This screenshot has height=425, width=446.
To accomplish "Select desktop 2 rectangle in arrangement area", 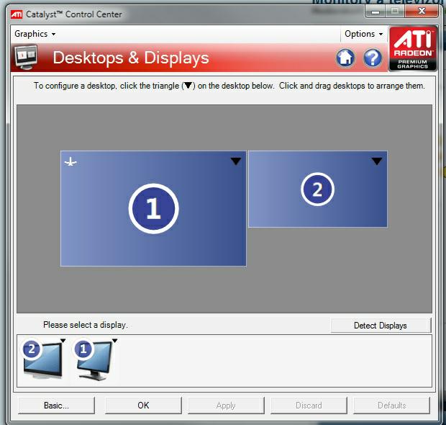I will pos(318,189).
